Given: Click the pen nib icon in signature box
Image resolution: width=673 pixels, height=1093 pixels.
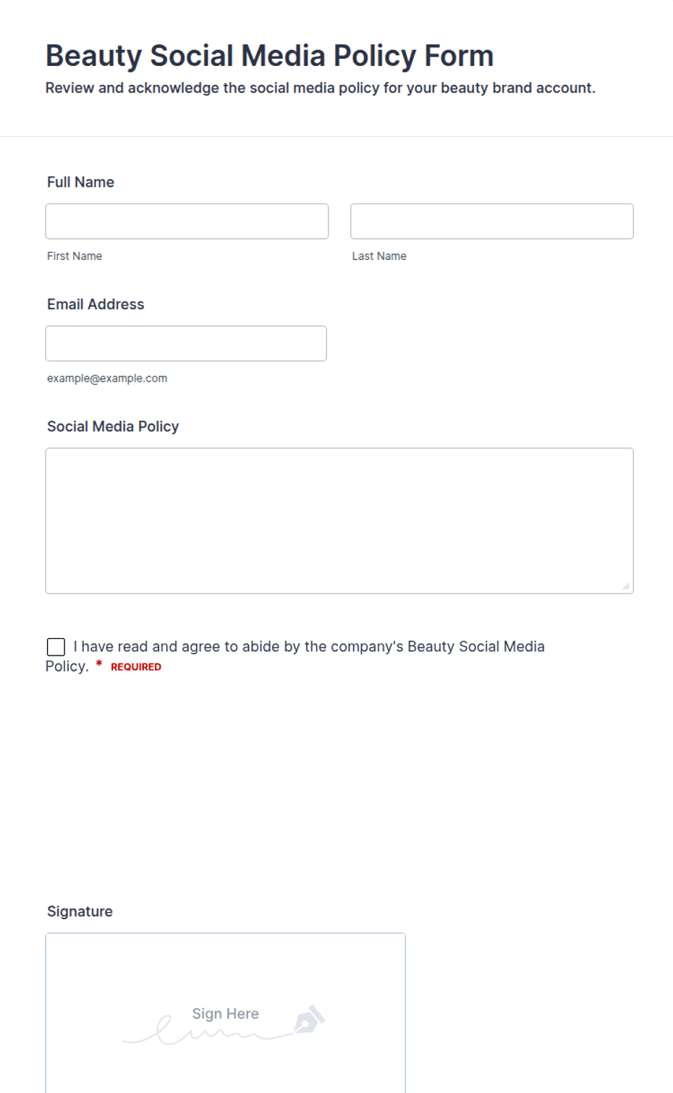Looking at the screenshot, I should [310, 1019].
